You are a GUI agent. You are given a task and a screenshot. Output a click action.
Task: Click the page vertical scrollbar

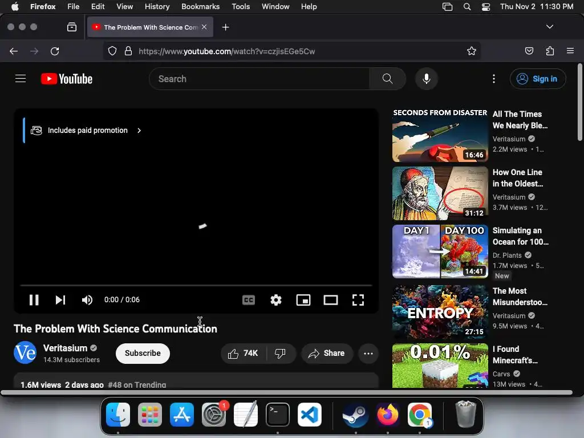point(579,103)
